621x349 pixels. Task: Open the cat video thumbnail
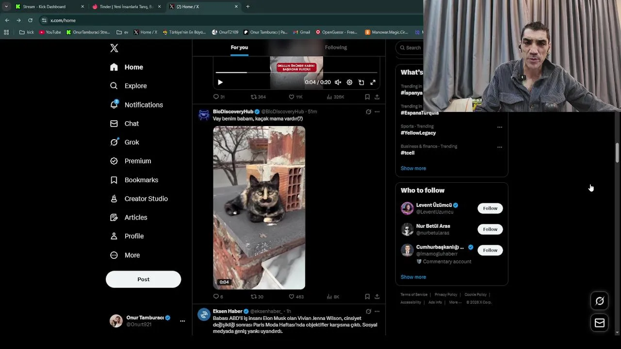tap(259, 207)
